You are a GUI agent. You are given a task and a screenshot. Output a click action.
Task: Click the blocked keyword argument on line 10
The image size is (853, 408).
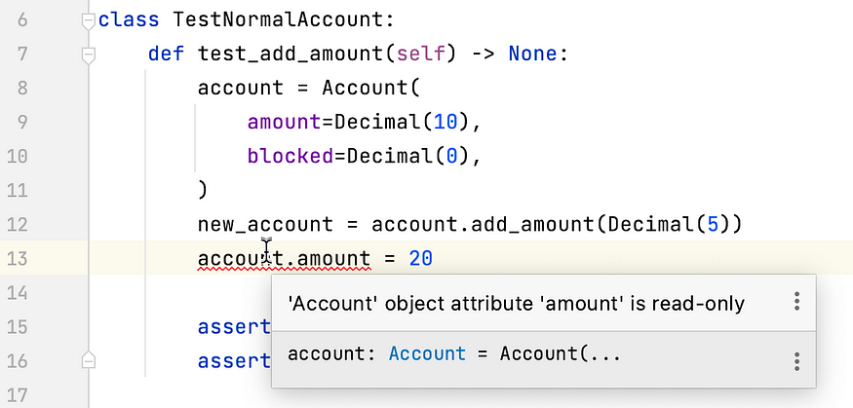(x=291, y=157)
